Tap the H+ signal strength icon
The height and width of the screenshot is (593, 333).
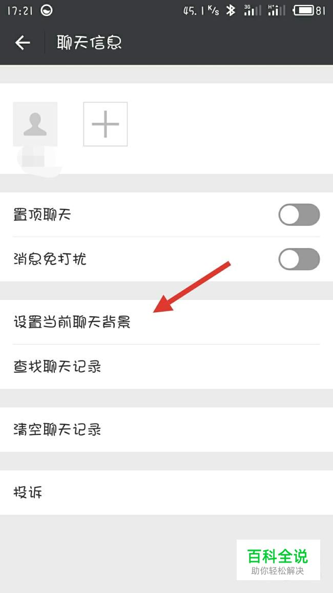276,11
